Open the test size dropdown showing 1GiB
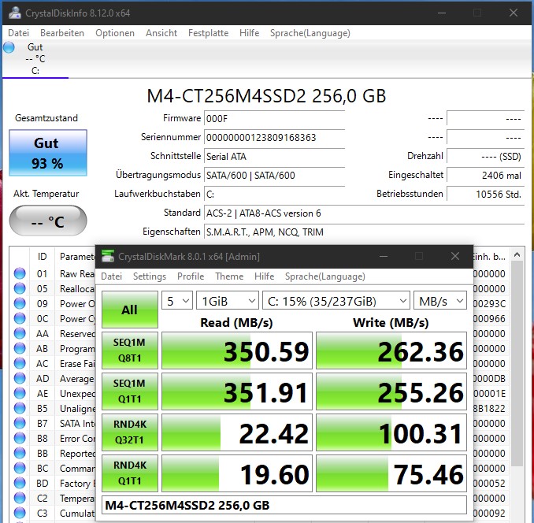The image size is (534, 523). (x=228, y=301)
